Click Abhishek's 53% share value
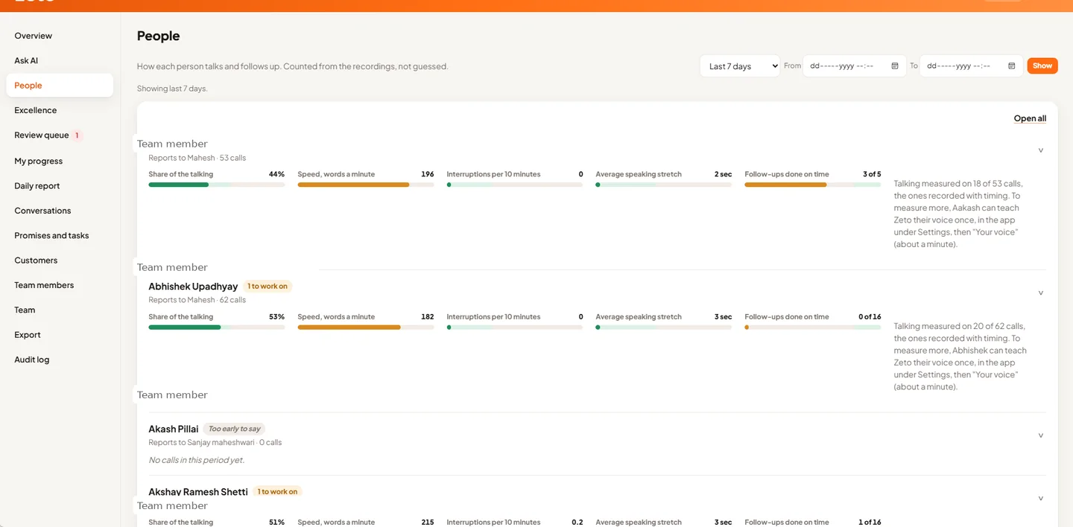Viewport: 1073px width, 527px height. coord(277,317)
